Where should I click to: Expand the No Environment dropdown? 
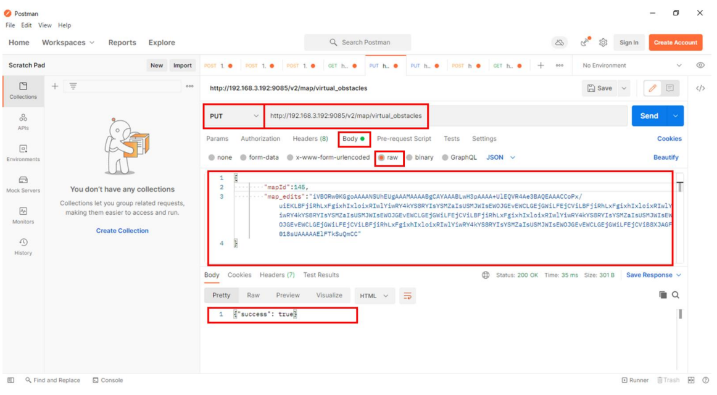pos(632,65)
